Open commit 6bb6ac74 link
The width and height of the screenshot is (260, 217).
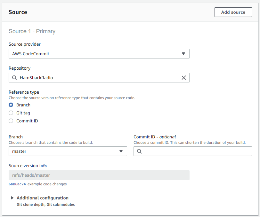click(17, 184)
